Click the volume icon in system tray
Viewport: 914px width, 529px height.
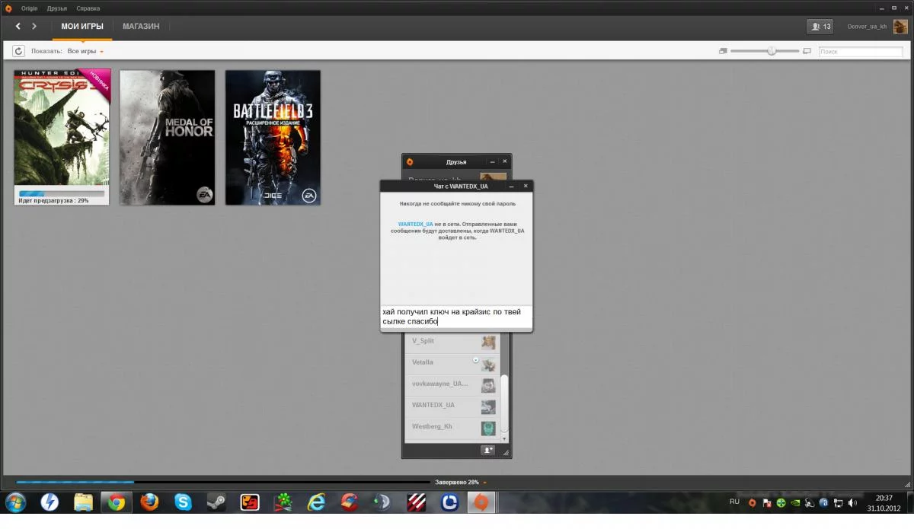(852, 502)
